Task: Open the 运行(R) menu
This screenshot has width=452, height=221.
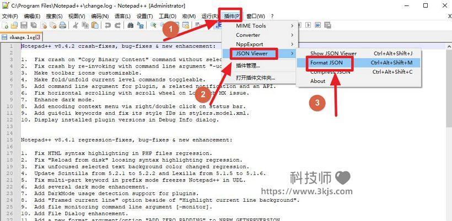Action: click(210, 16)
